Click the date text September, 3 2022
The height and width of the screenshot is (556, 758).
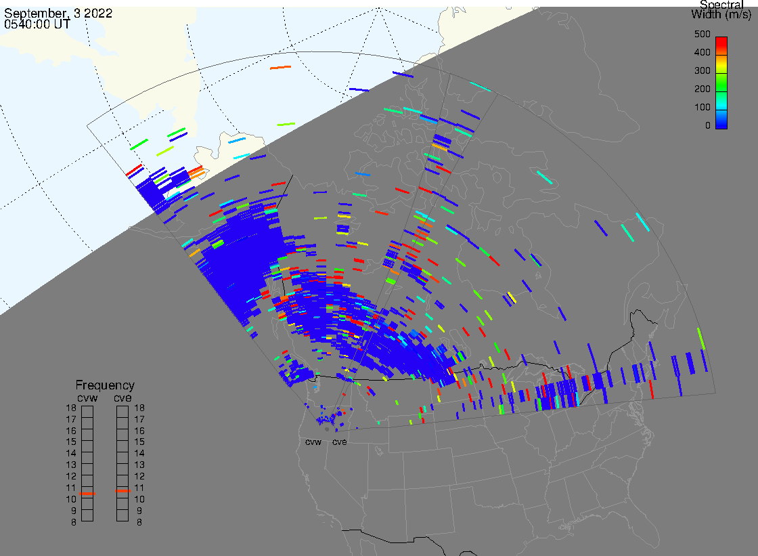tap(58, 13)
